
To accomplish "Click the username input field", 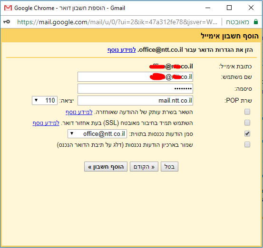I will (x=135, y=77).
